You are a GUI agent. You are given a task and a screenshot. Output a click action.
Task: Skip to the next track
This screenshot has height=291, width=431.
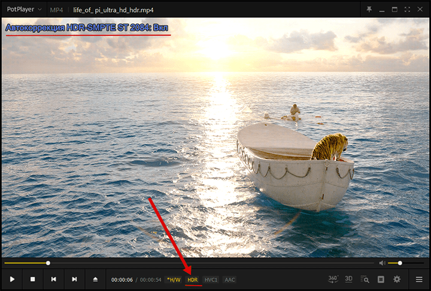74,279
